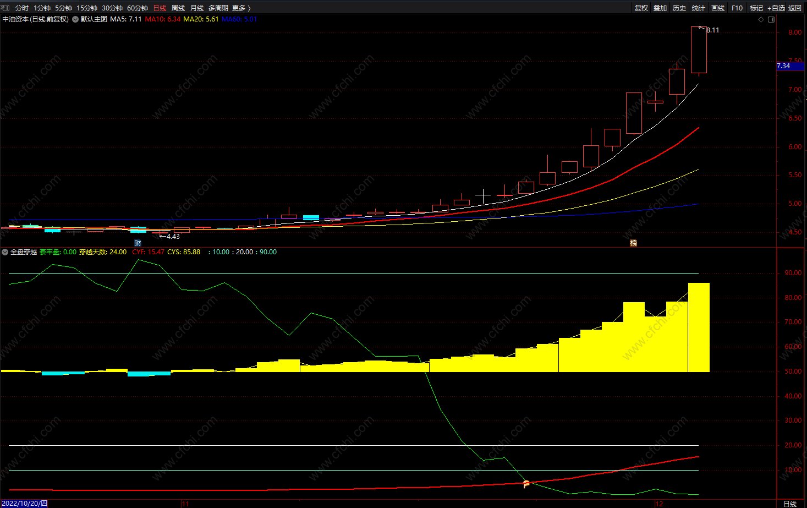
Task: Click 日线 label at bottom-right
Action: coord(790,504)
